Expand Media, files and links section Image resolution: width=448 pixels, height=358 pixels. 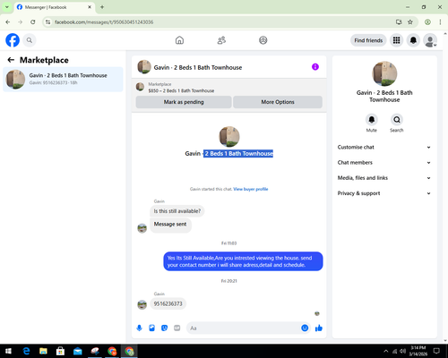[384, 178]
